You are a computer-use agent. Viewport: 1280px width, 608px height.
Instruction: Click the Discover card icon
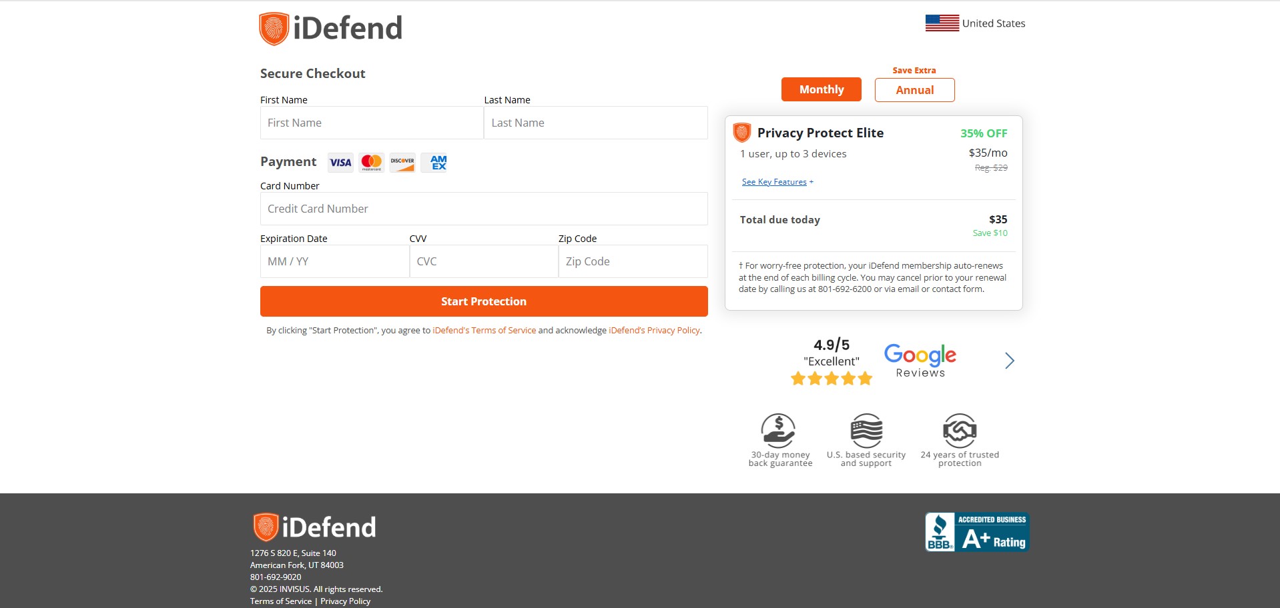[x=402, y=163]
